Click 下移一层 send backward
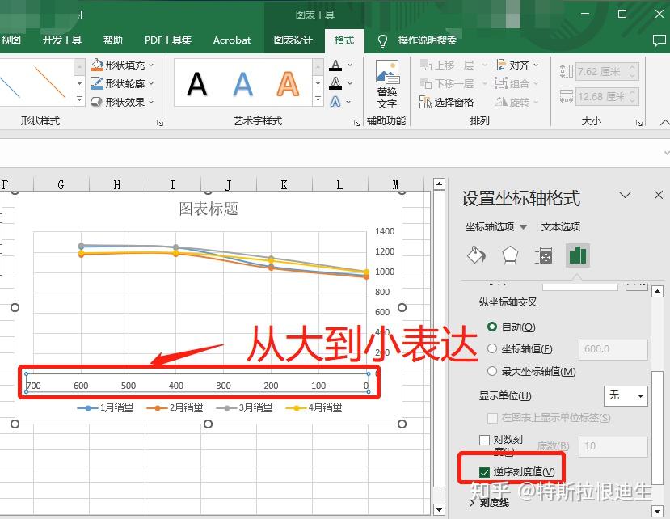This screenshot has width=670, height=519. (448, 83)
